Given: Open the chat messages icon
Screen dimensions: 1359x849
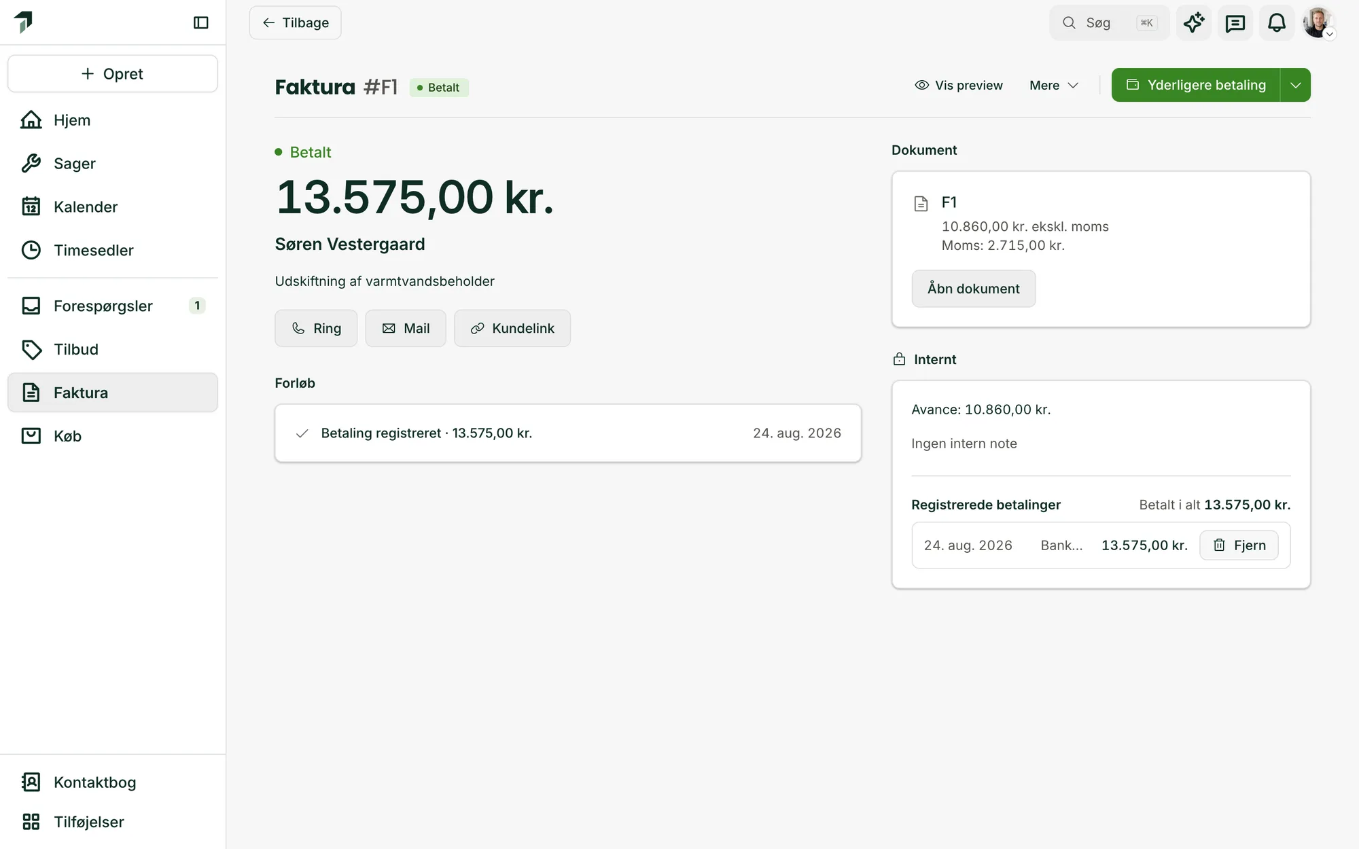Looking at the screenshot, I should click(x=1235, y=22).
